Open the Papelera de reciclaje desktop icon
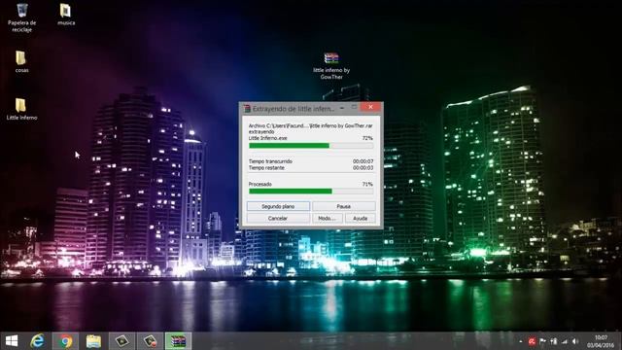Viewport: 622px width, 350px height. coord(21,17)
